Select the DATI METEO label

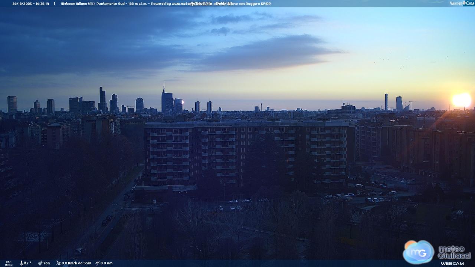tap(9, 263)
